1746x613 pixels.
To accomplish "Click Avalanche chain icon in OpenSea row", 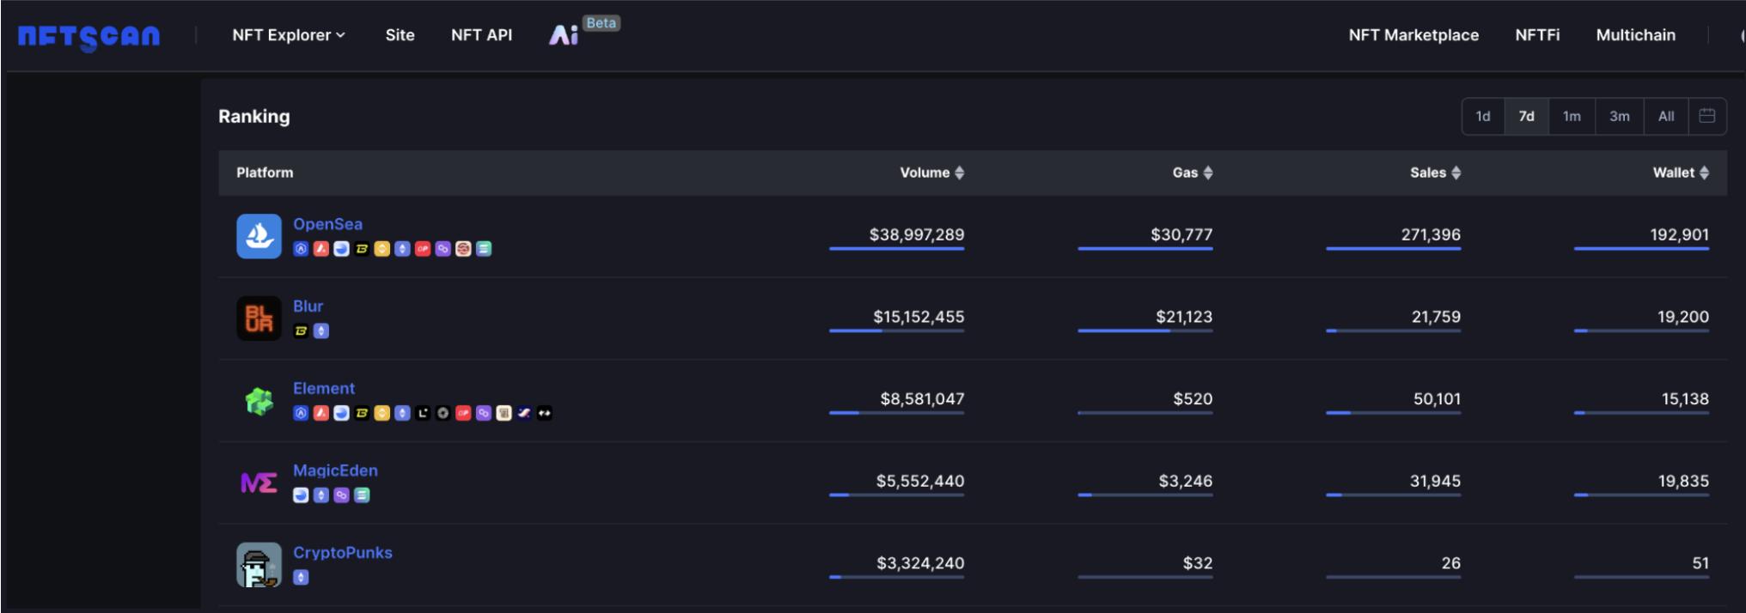I will [x=321, y=249].
